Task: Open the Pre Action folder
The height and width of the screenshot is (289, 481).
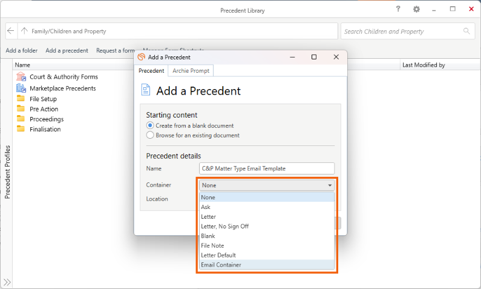Action: (44, 109)
